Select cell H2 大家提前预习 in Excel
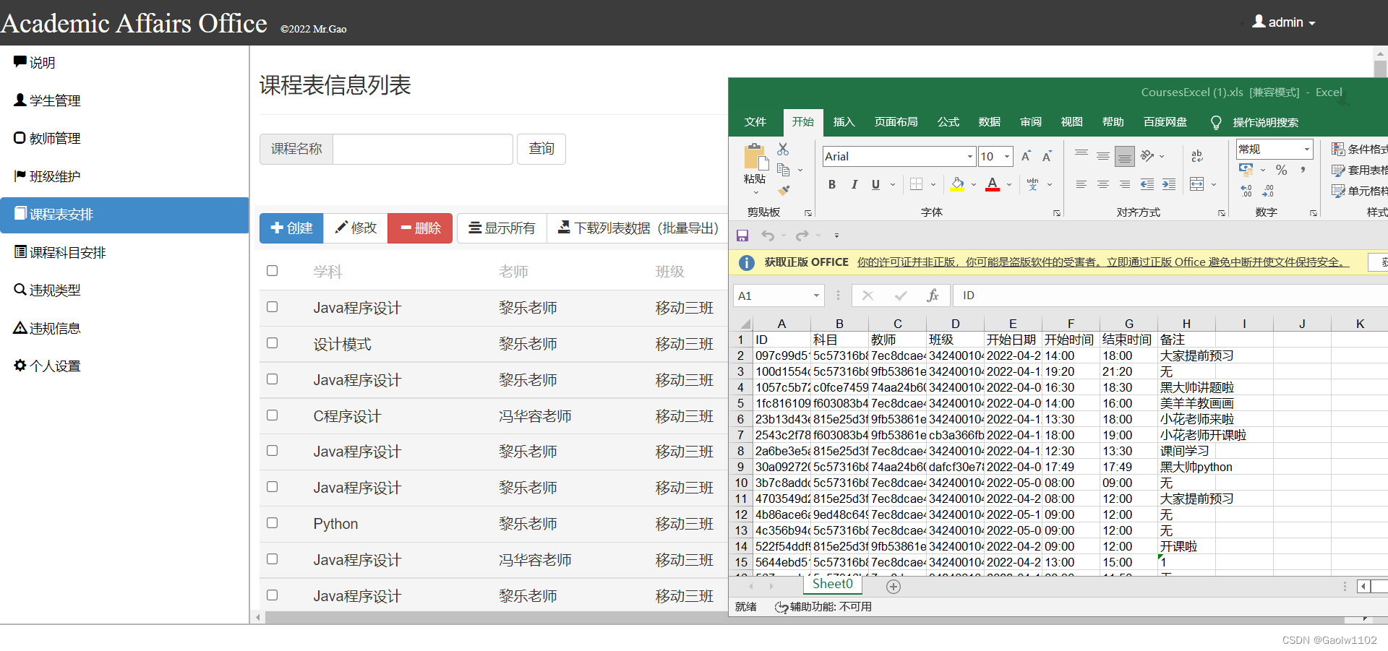This screenshot has width=1388, height=651. pos(1186,355)
